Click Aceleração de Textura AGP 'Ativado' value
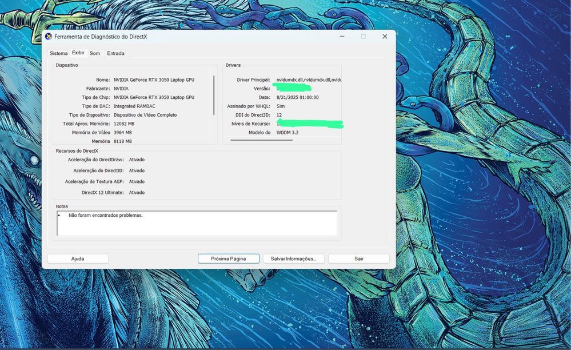The width and height of the screenshot is (571, 350). tap(137, 181)
